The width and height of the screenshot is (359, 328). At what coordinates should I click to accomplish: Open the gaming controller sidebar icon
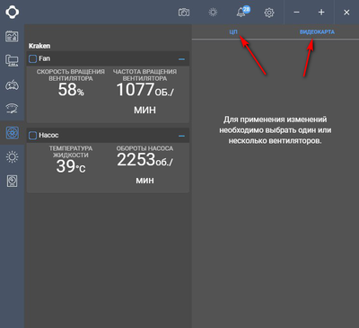(12, 85)
